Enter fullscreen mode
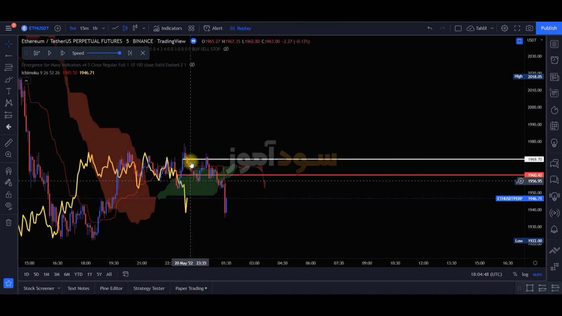The height and width of the screenshot is (316, 562). point(517,28)
